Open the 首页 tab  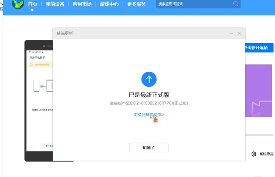[x=33, y=4]
